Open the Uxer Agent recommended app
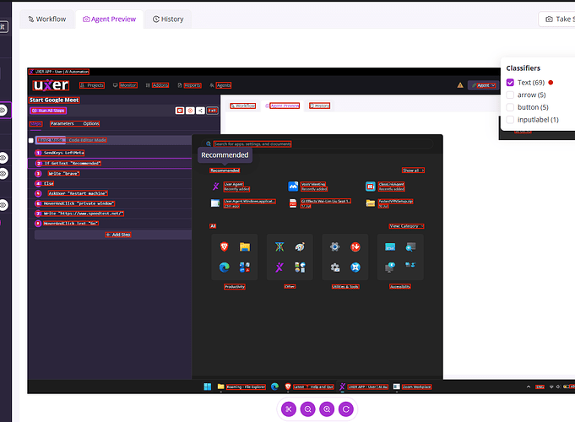Image resolution: width=575 pixels, height=422 pixels. [231, 187]
